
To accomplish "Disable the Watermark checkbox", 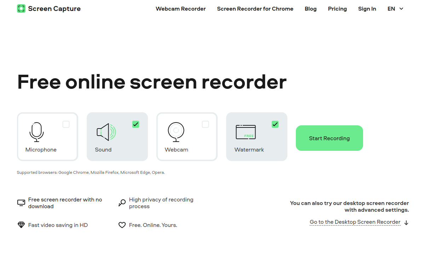I will [x=275, y=124].
